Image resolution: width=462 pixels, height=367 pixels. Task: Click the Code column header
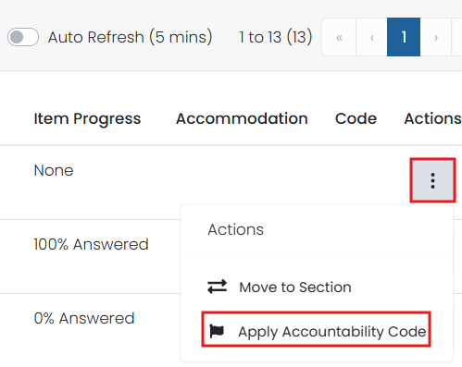(356, 118)
